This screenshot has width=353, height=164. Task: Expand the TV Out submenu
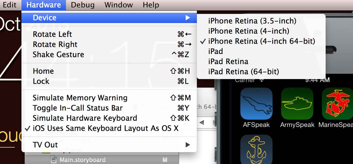click(109, 145)
